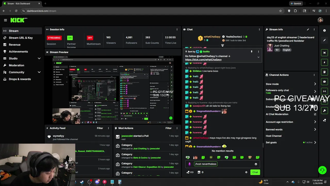The width and height of the screenshot is (330, 186).
Task: Toggle the stream preview widget icon in the right rail
Action: click(324, 53)
